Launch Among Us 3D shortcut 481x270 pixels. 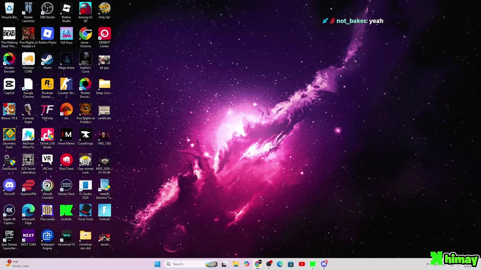(85, 12)
